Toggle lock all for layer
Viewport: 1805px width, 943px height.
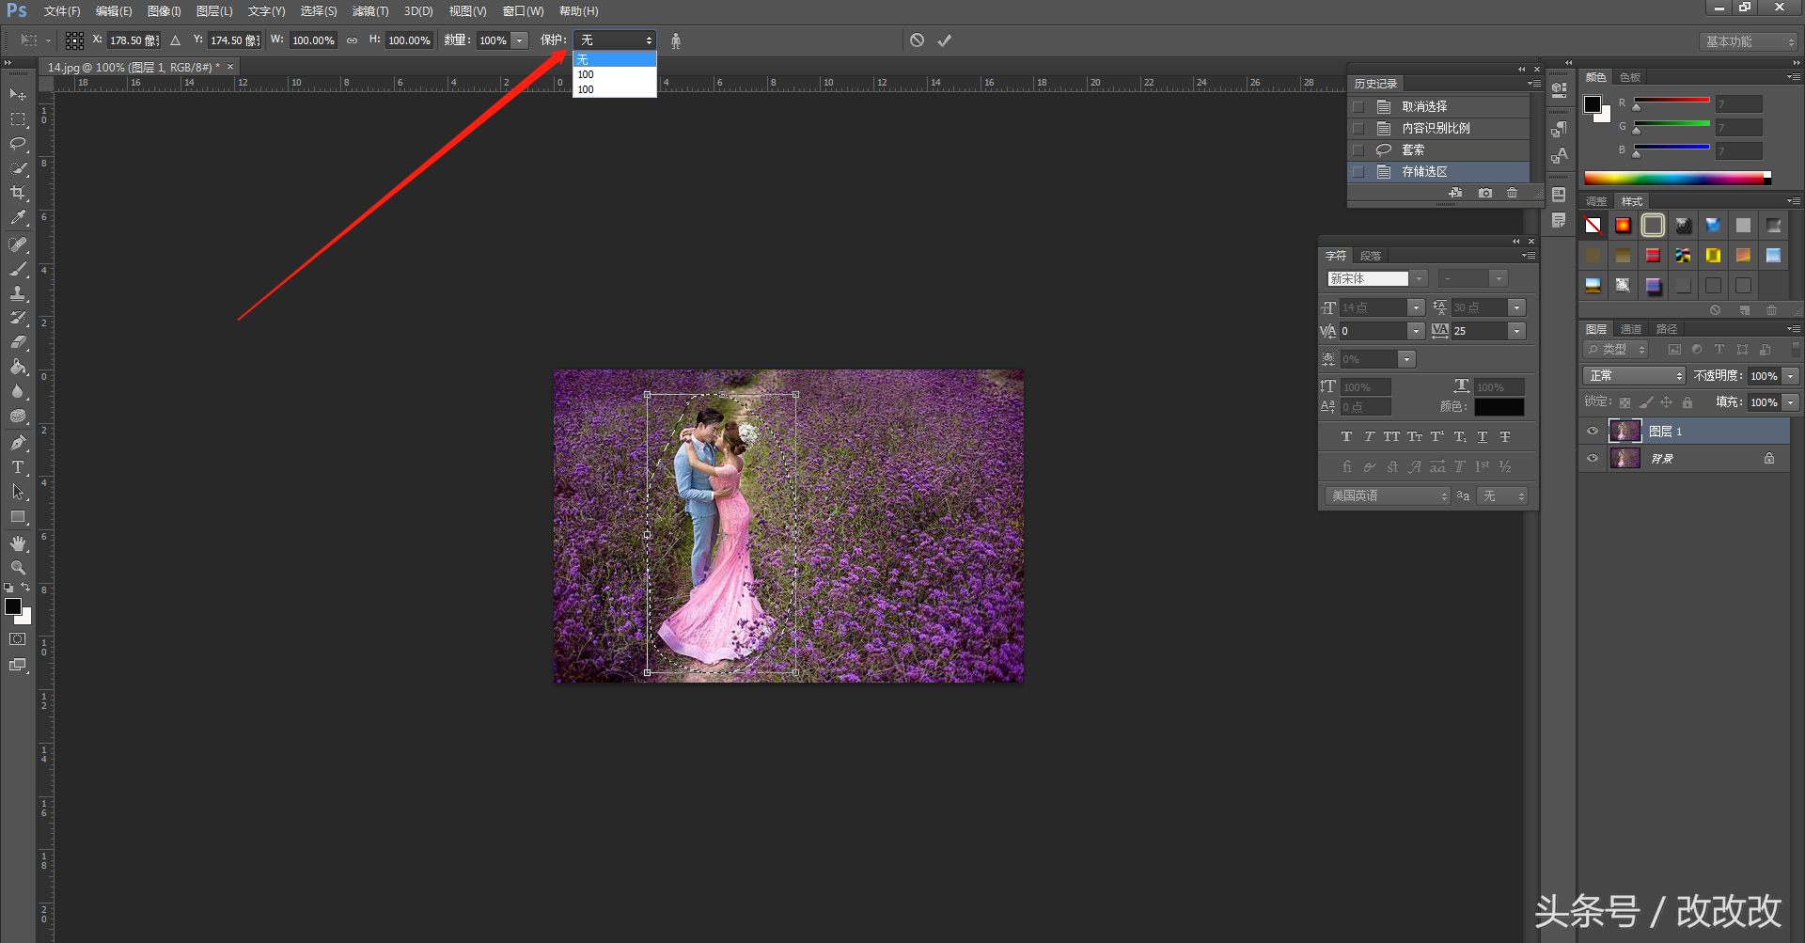(1687, 402)
